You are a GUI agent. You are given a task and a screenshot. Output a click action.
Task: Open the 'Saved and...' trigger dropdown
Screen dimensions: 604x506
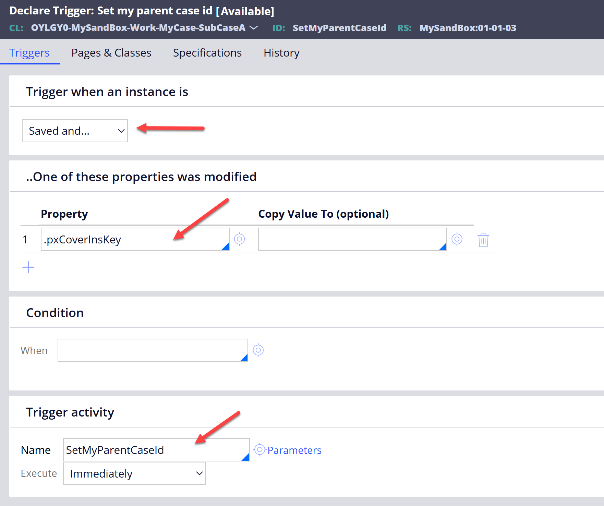[x=75, y=131]
